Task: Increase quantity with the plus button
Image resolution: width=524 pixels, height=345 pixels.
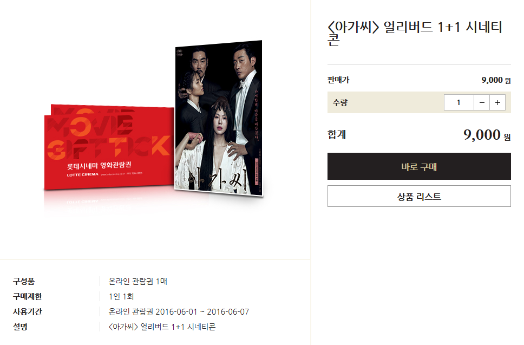Action: point(497,102)
